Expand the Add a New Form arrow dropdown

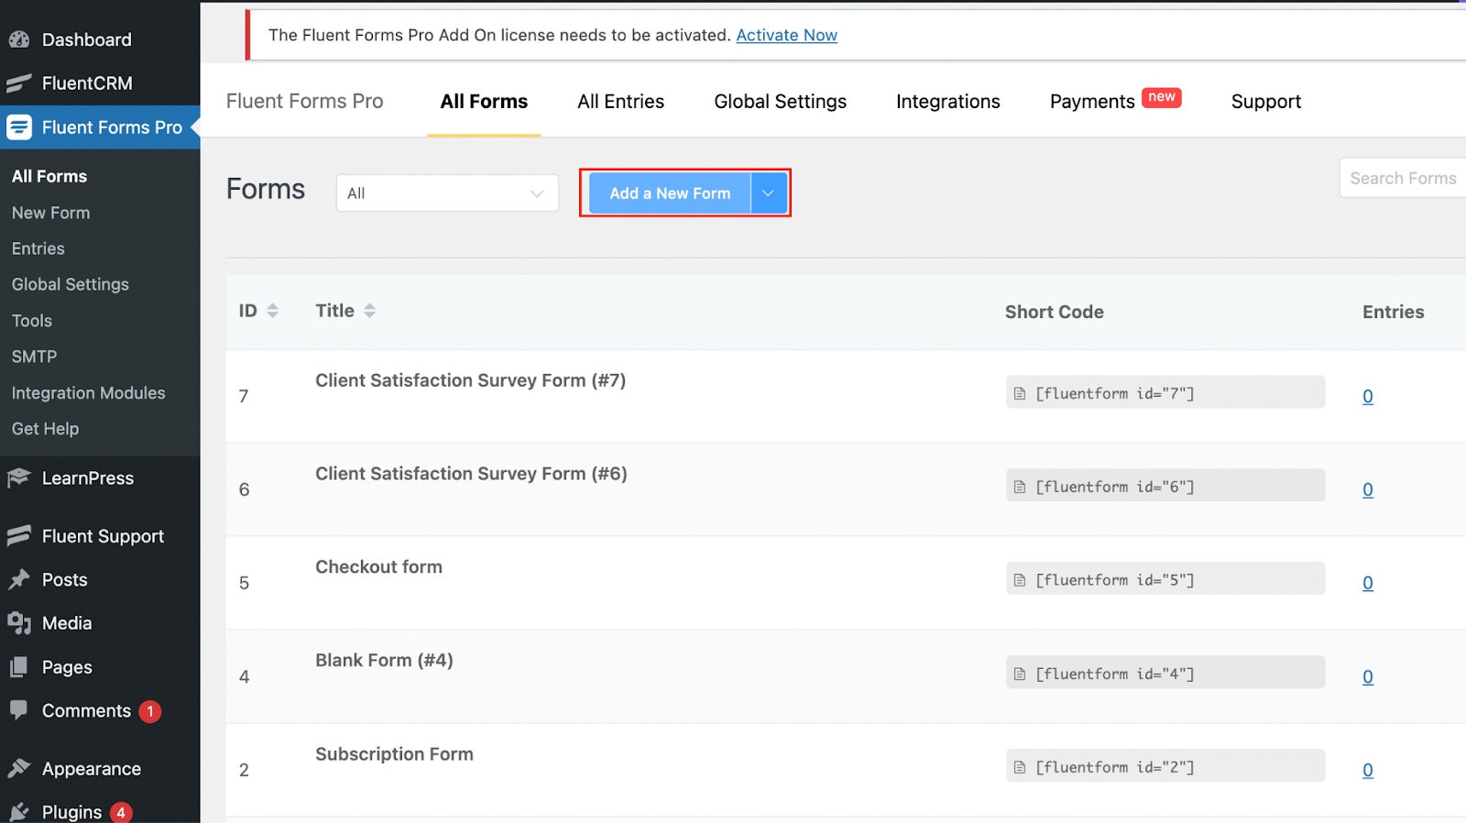[x=769, y=193]
